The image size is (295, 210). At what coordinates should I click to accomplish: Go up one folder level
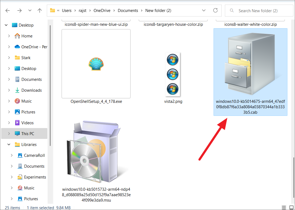pos(40,11)
